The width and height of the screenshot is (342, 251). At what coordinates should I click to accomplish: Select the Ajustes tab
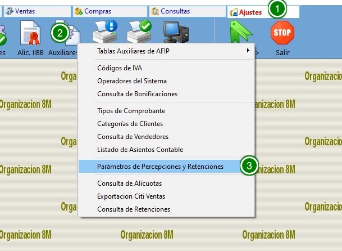coord(263,12)
